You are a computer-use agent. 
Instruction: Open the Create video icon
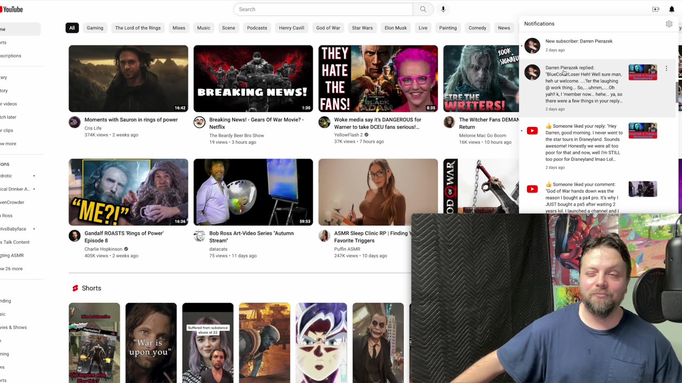pos(656,9)
